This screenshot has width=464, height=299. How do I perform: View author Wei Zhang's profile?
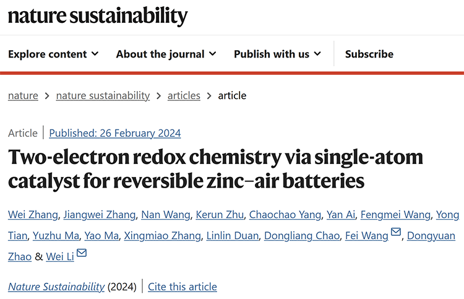tap(33, 215)
